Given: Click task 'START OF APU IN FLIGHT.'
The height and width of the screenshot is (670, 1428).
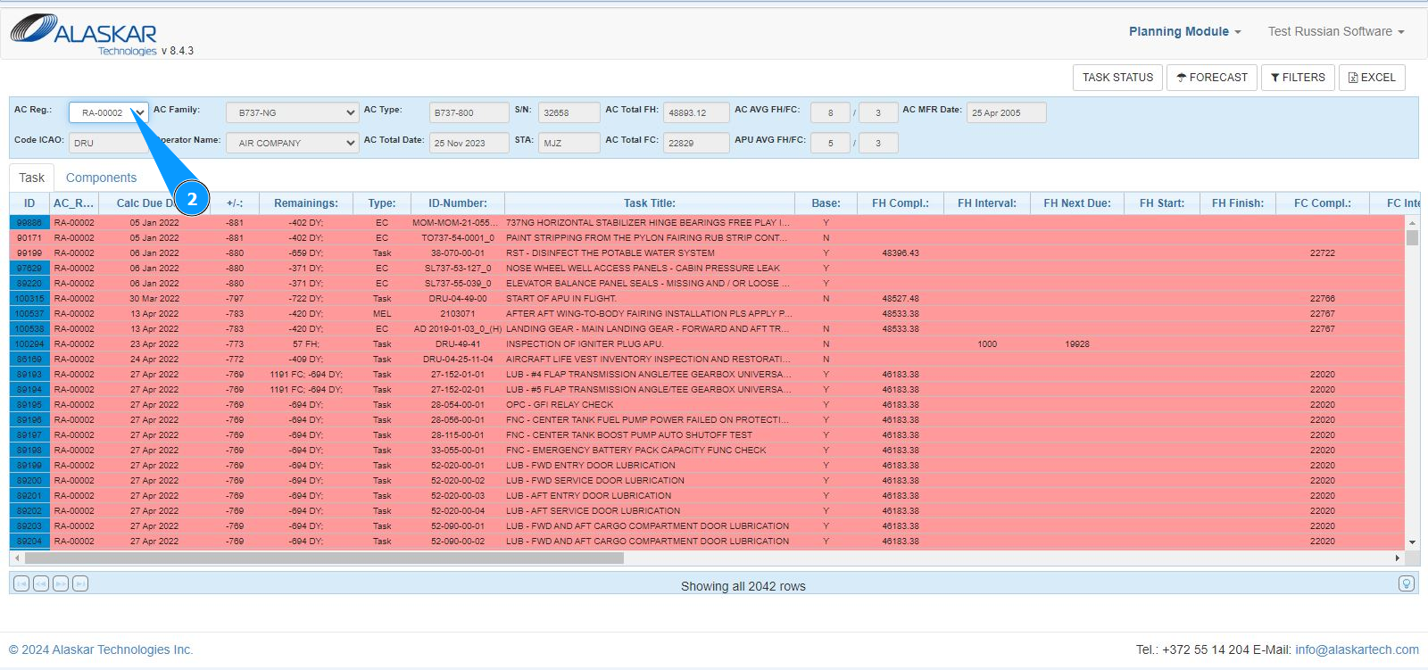Looking at the screenshot, I should pos(561,299).
